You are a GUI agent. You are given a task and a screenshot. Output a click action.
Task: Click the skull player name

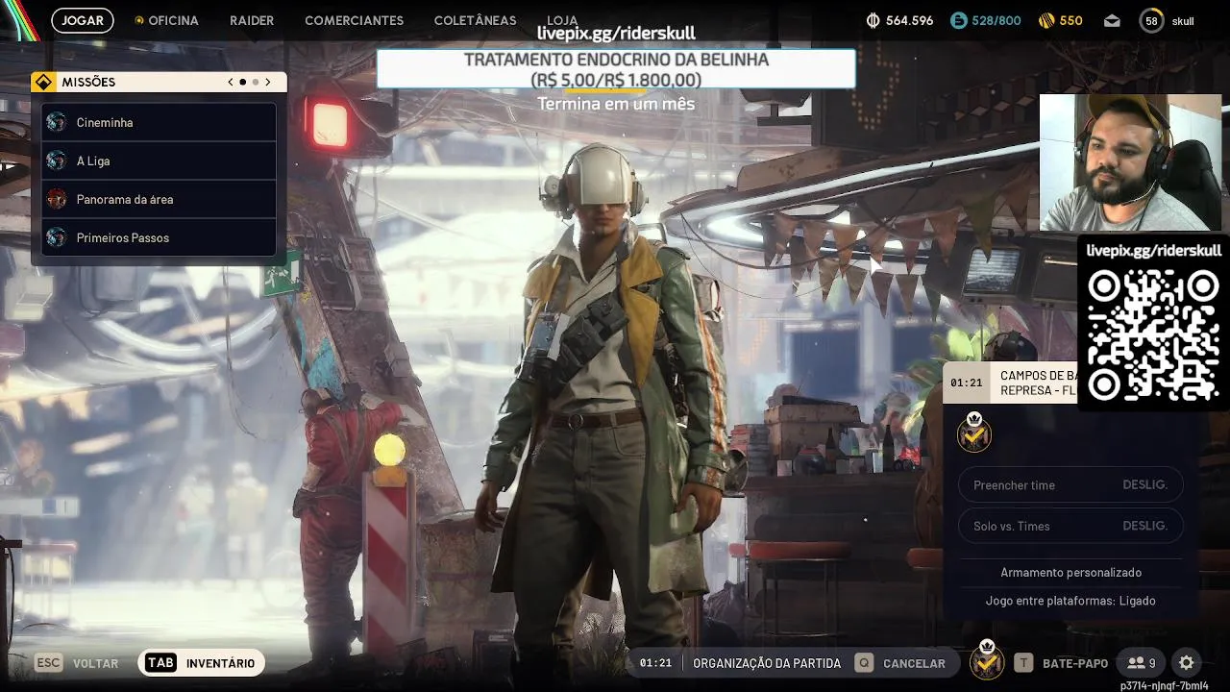pyautogui.click(x=1183, y=21)
